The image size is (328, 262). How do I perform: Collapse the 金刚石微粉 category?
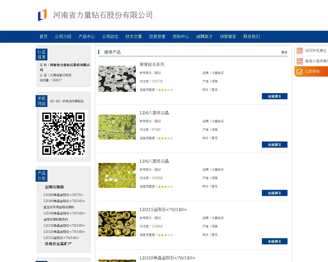(41, 187)
